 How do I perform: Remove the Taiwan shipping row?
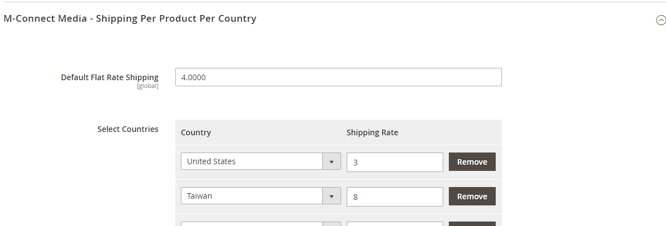pyautogui.click(x=472, y=196)
